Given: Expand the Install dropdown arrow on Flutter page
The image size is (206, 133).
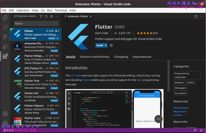Looking at the screenshot, I should [106, 45].
